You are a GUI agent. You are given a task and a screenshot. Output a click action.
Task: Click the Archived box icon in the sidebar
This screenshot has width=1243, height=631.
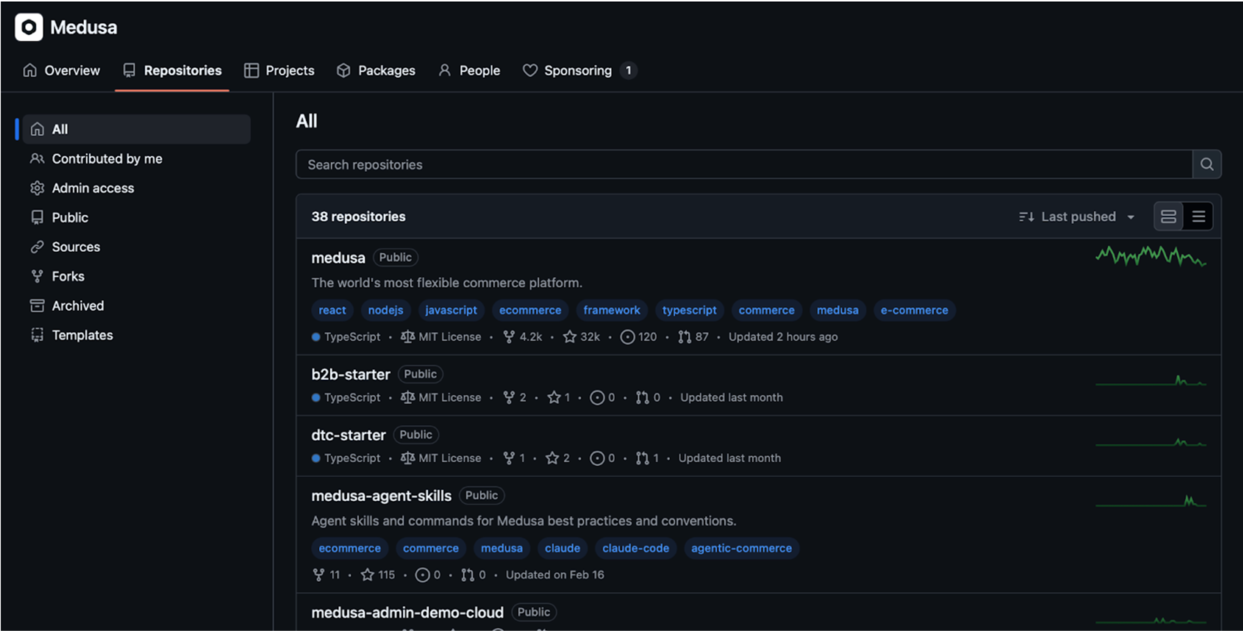[x=37, y=305]
